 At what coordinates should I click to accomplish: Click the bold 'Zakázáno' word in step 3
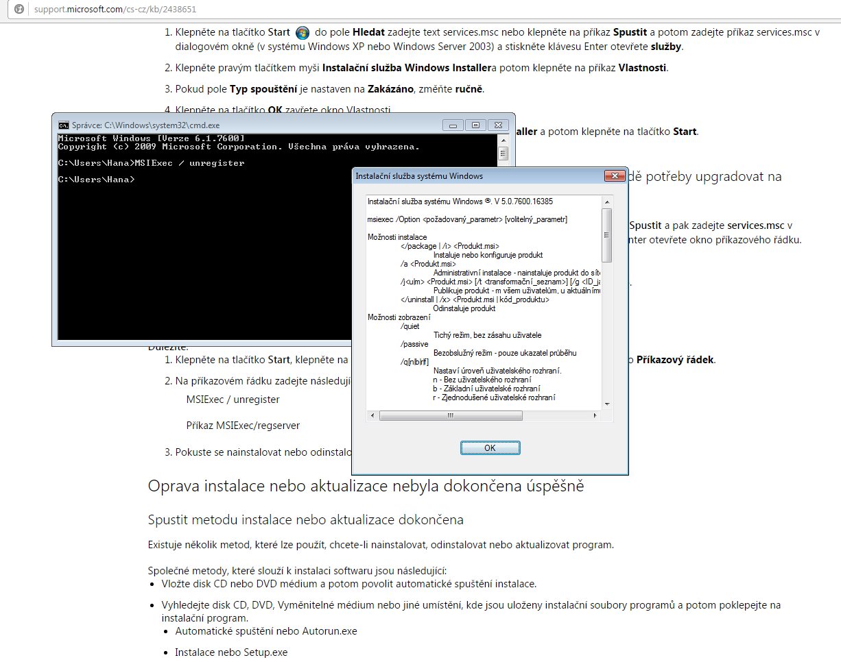pyautogui.click(x=391, y=89)
